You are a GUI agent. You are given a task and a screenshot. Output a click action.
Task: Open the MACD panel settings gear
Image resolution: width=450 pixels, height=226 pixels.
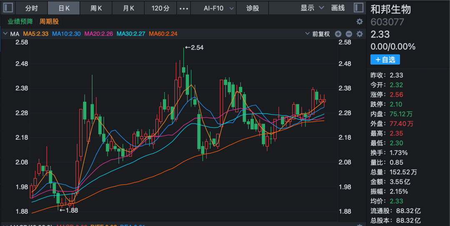[x=359, y=224]
